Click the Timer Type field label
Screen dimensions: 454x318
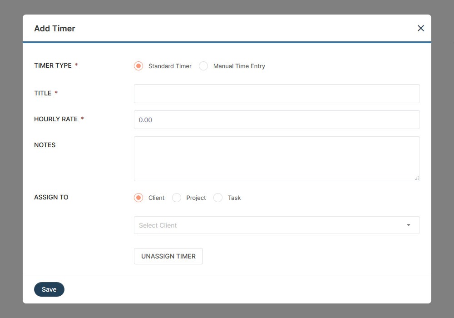tap(53, 65)
